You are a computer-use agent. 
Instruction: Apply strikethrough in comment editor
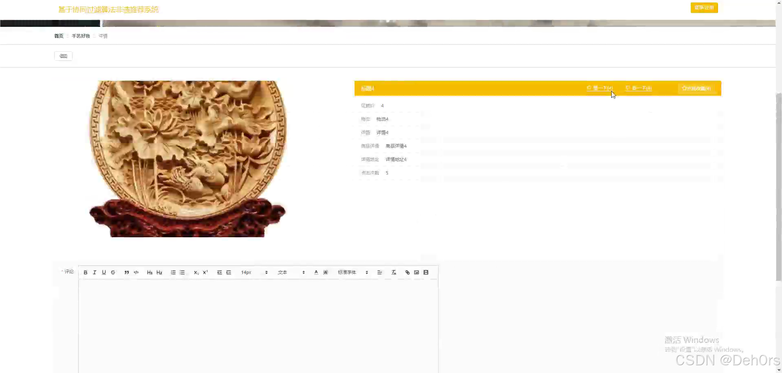click(x=113, y=272)
